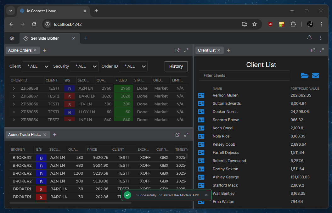Image resolution: width=332 pixels, height=213 pixels.
Task: Click the Filter clients input field
Action: pos(244,76)
